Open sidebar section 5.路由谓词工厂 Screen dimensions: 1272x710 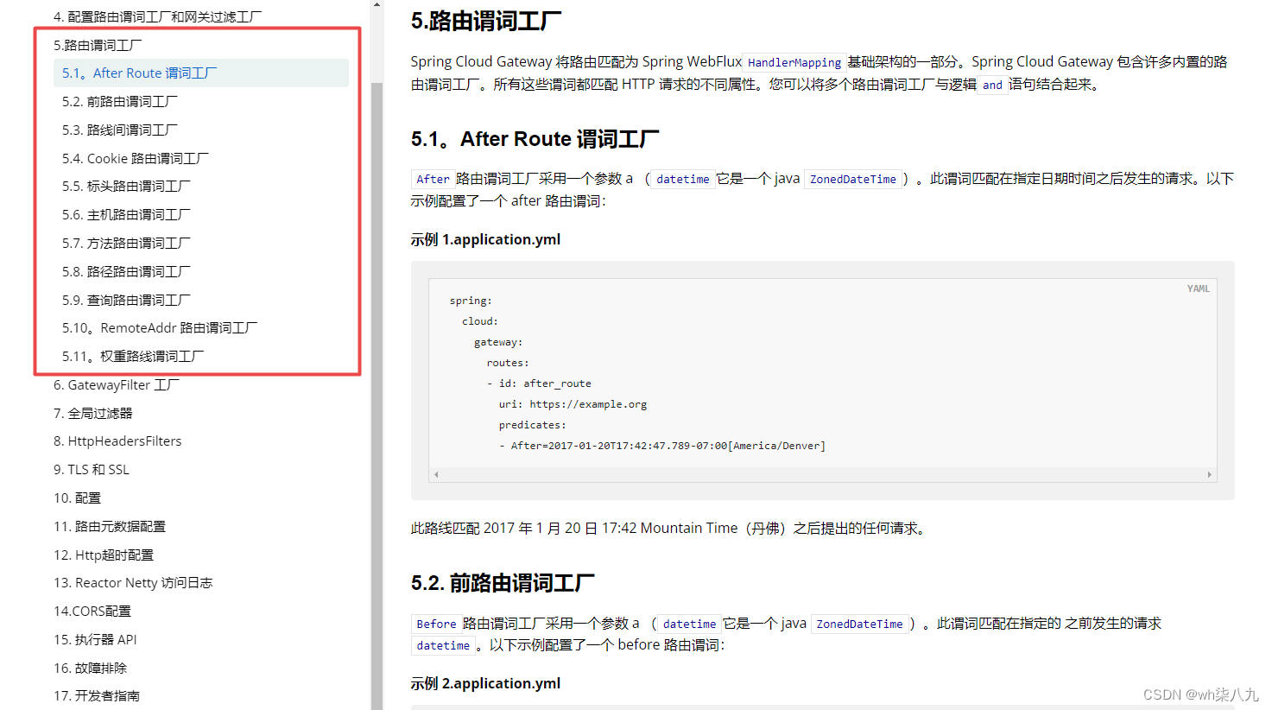pos(98,45)
